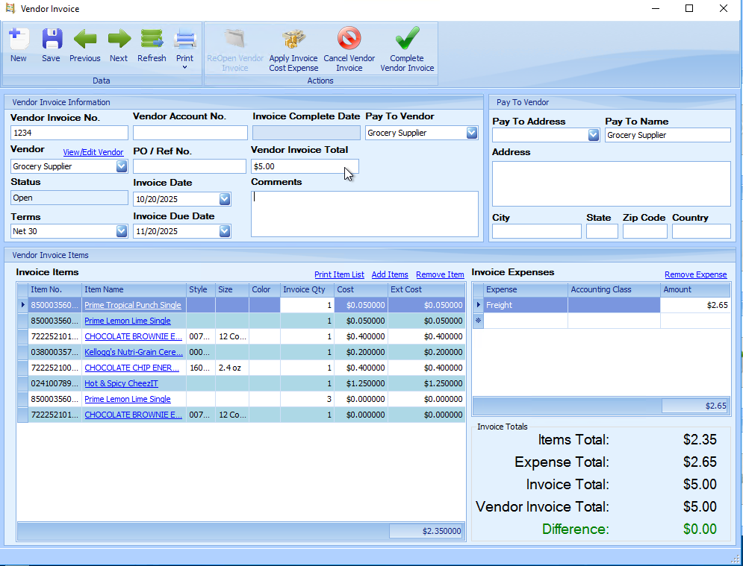Click Complete Vendor Invoice checkmark
The image size is (743, 566).
click(x=407, y=40)
